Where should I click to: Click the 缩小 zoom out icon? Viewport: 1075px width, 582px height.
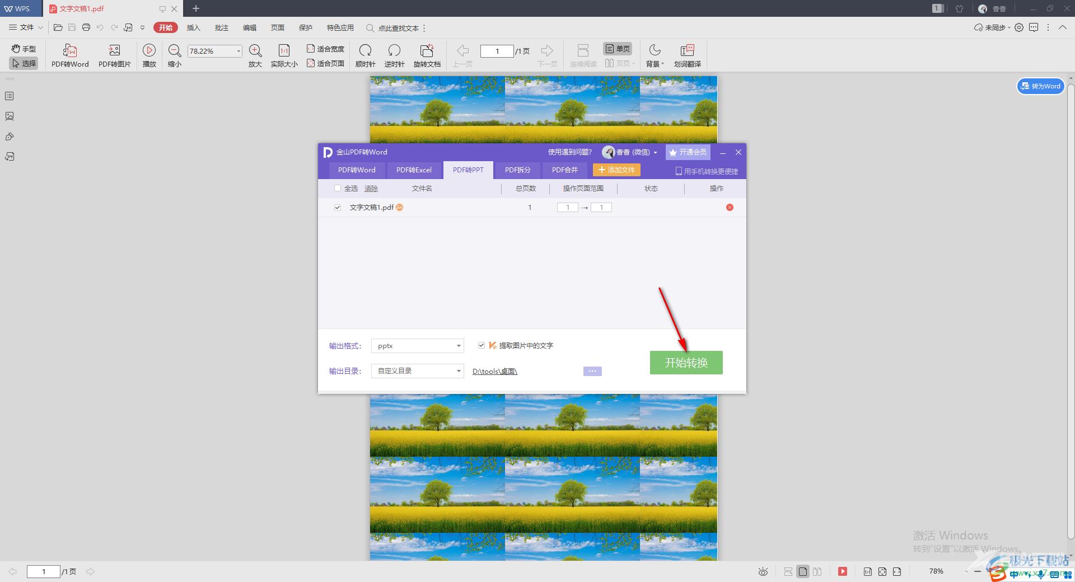(175, 55)
